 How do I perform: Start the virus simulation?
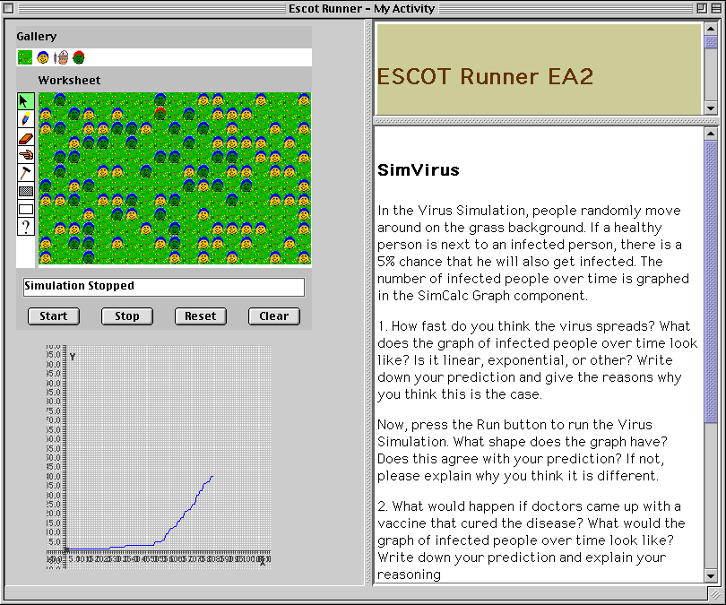pos(54,316)
